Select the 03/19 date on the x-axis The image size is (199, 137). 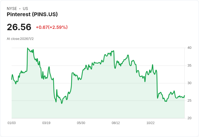coord(46,123)
